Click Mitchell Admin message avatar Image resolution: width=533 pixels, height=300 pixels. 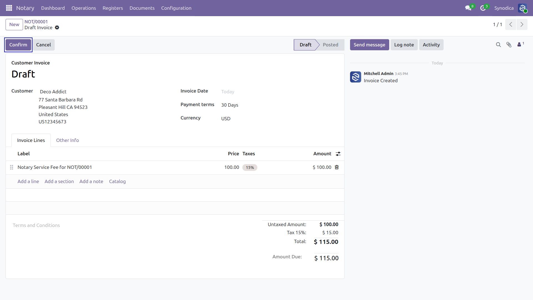[x=356, y=77]
